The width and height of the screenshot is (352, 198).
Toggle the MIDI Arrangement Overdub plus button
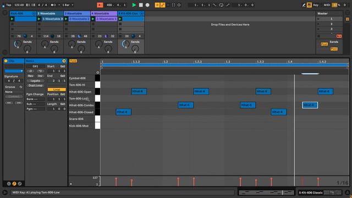point(157,5)
